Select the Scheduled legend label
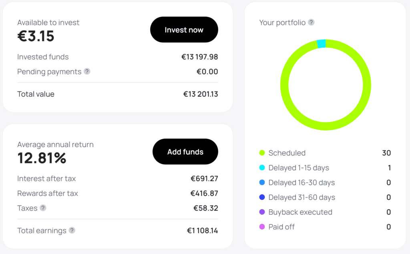This screenshot has width=410, height=254. [x=287, y=153]
